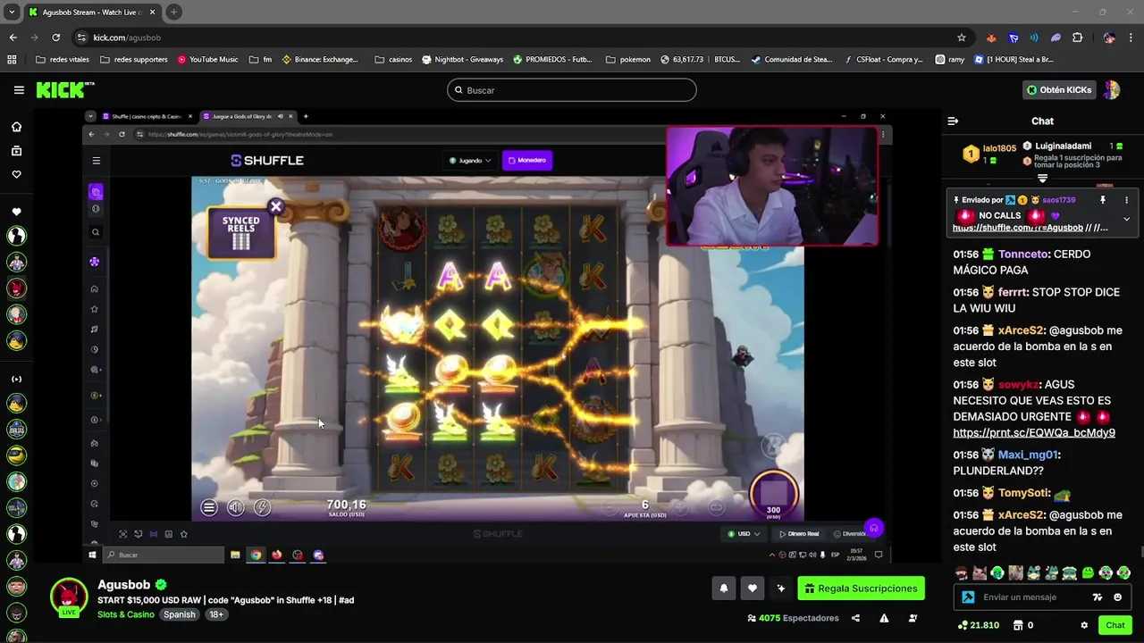This screenshot has height=643, width=1144.
Task: Click green Chat send button
Action: point(1115,625)
